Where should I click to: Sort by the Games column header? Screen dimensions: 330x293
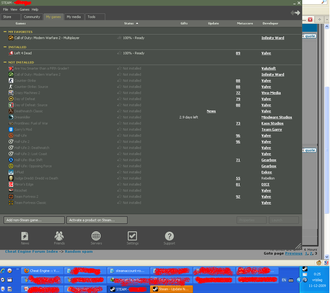(x=21, y=24)
